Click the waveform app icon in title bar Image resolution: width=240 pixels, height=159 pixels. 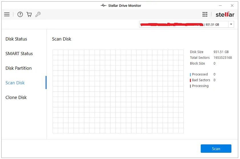point(103,5)
